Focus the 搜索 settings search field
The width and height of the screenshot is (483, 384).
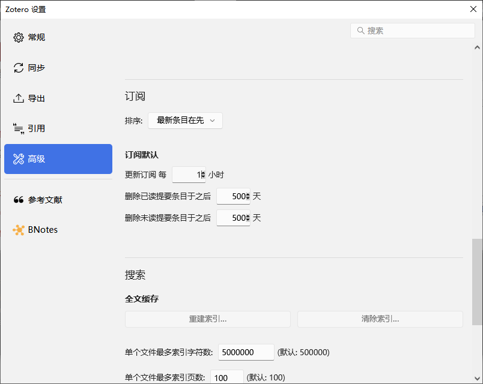413,31
